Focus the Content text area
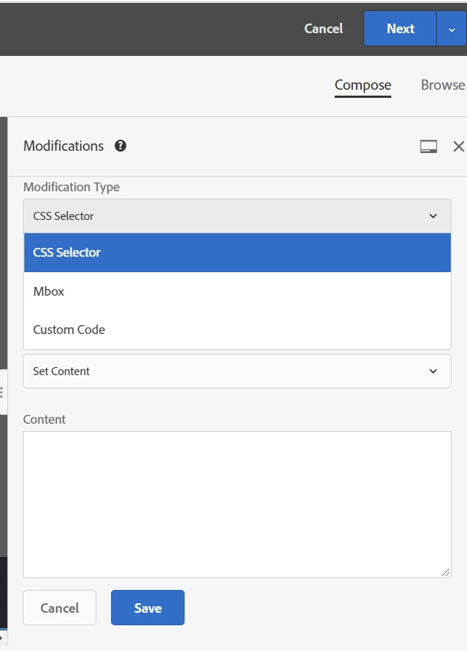 [x=237, y=505]
